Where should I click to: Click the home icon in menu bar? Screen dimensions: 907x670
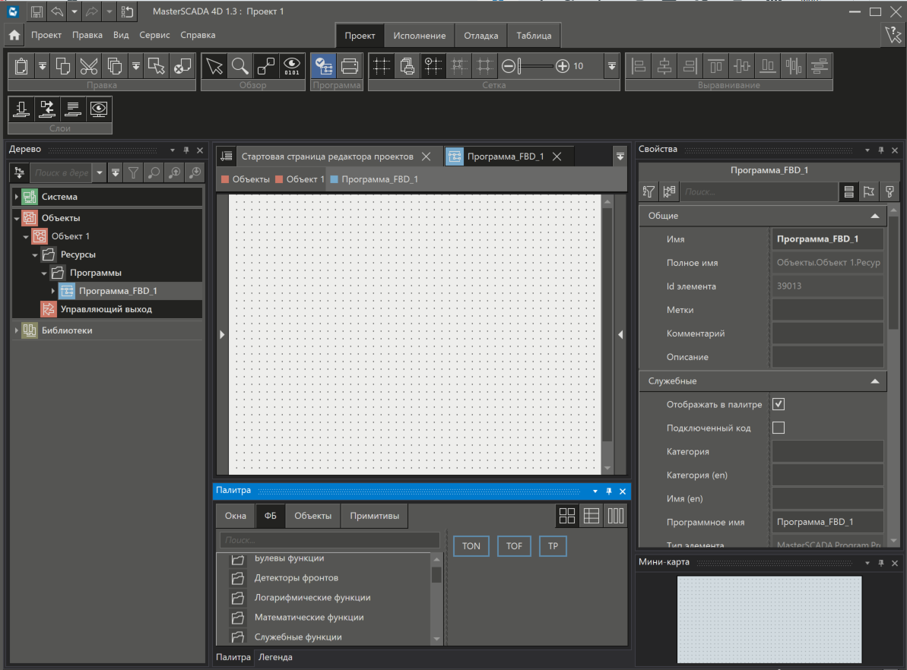[x=14, y=35]
